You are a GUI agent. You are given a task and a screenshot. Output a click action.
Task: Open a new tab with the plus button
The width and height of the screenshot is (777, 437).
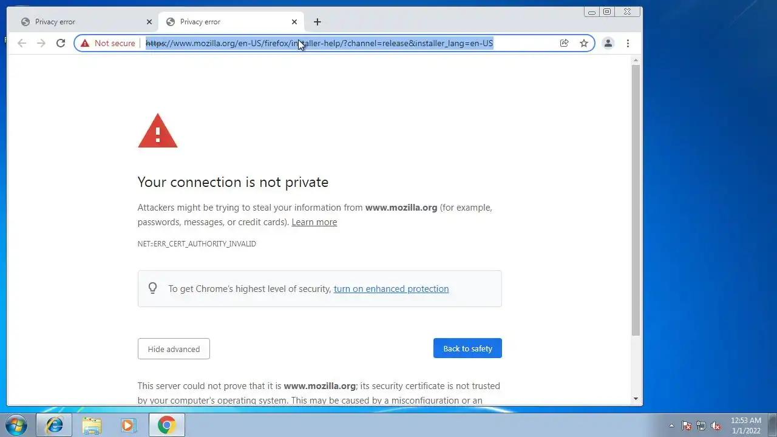[x=317, y=22]
